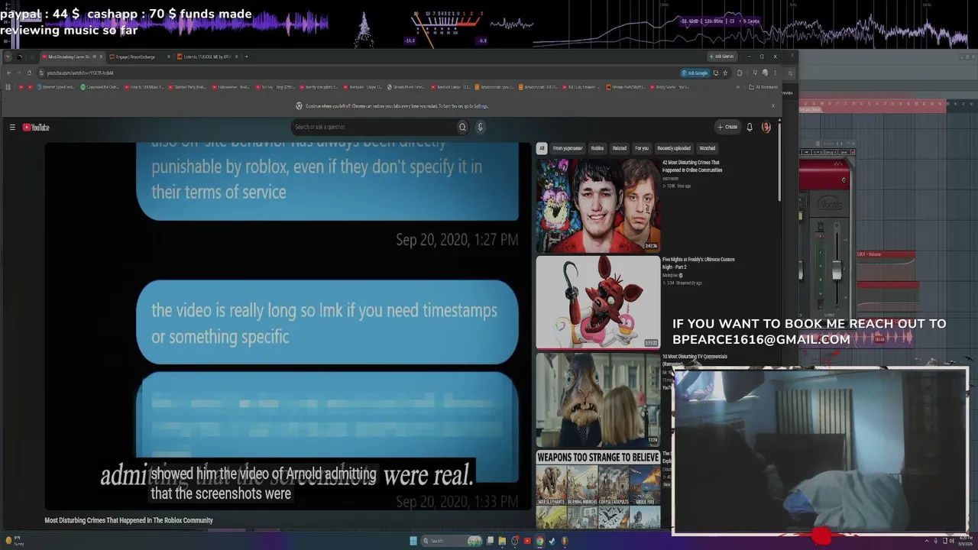Open a new Chrome tab
The height and width of the screenshot is (550, 978).
point(246,57)
